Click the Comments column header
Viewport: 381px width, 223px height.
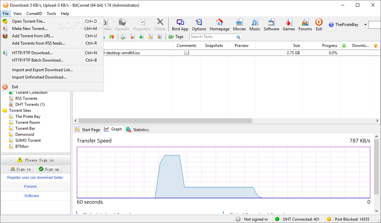pyautogui.click(x=186, y=46)
